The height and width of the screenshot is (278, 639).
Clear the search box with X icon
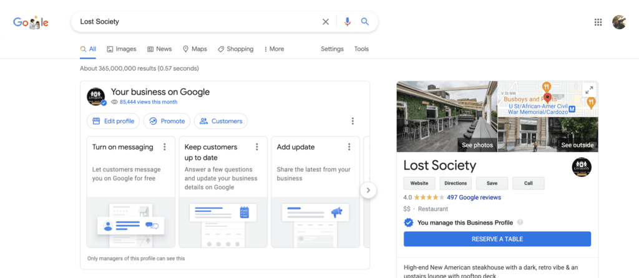click(x=325, y=22)
